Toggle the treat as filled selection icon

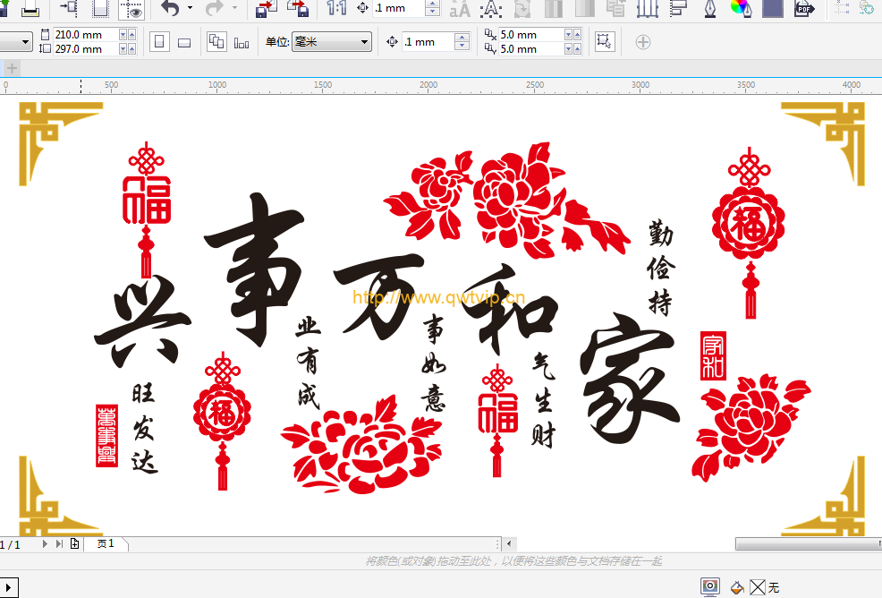(x=604, y=42)
